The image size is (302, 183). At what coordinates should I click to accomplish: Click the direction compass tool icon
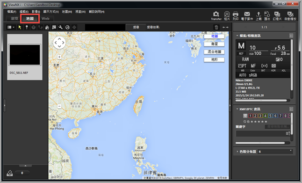coord(34,28)
